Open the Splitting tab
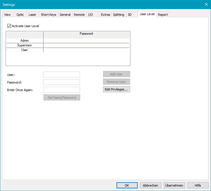Image resolution: width=211 pixels, height=191 pixels. point(118,15)
